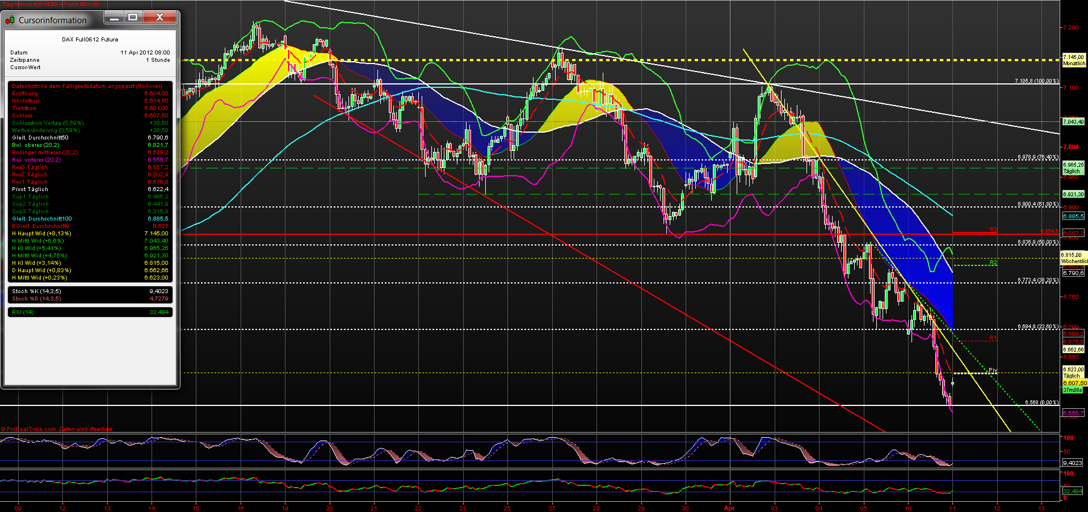1088x512 pixels.
Task: Click the '6.815,00 Wöchentlich' price axis tag
Action: pyautogui.click(x=1074, y=258)
